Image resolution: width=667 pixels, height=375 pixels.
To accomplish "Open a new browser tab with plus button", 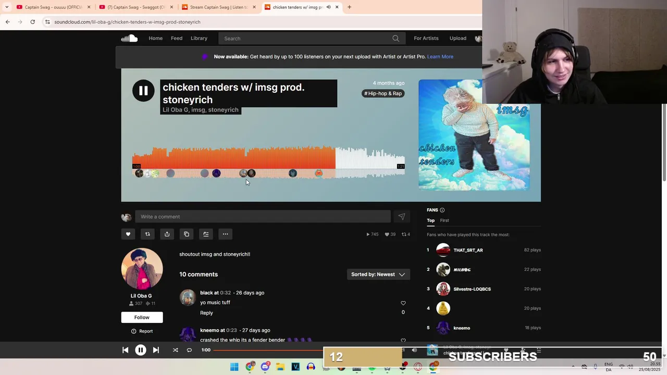I will (349, 7).
